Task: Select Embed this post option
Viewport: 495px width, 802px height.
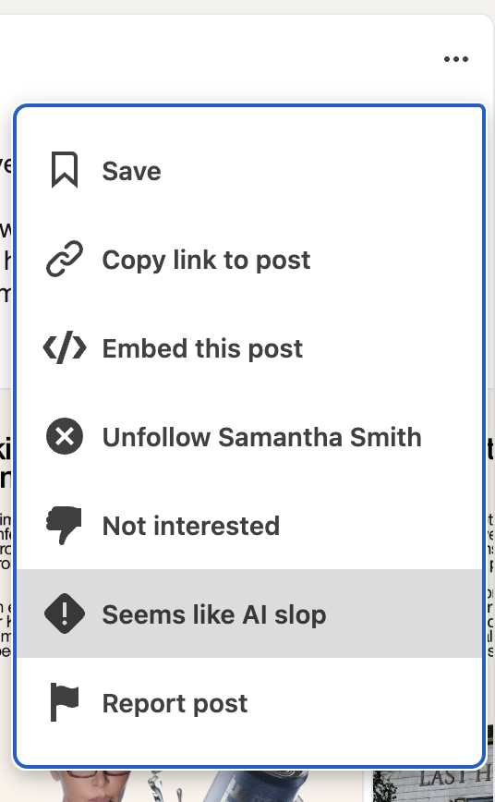Action: (x=249, y=347)
